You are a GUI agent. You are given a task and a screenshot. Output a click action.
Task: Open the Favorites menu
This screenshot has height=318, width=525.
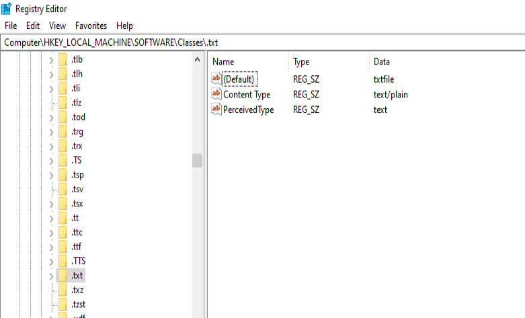[x=91, y=26]
